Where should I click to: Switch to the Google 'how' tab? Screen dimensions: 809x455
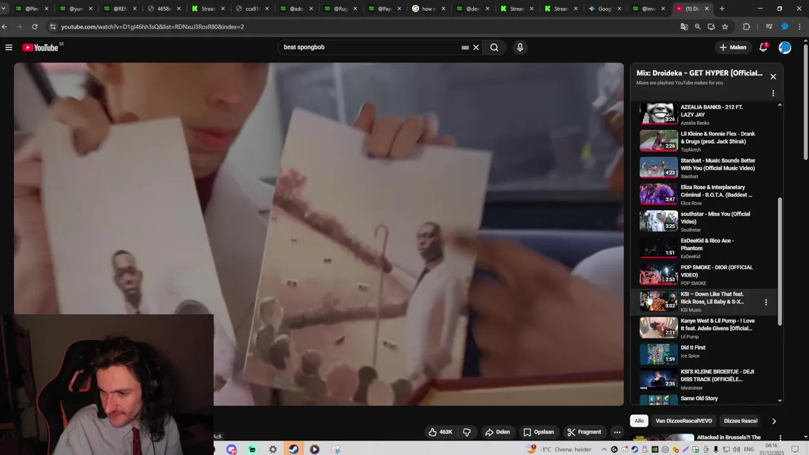[x=428, y=9]
